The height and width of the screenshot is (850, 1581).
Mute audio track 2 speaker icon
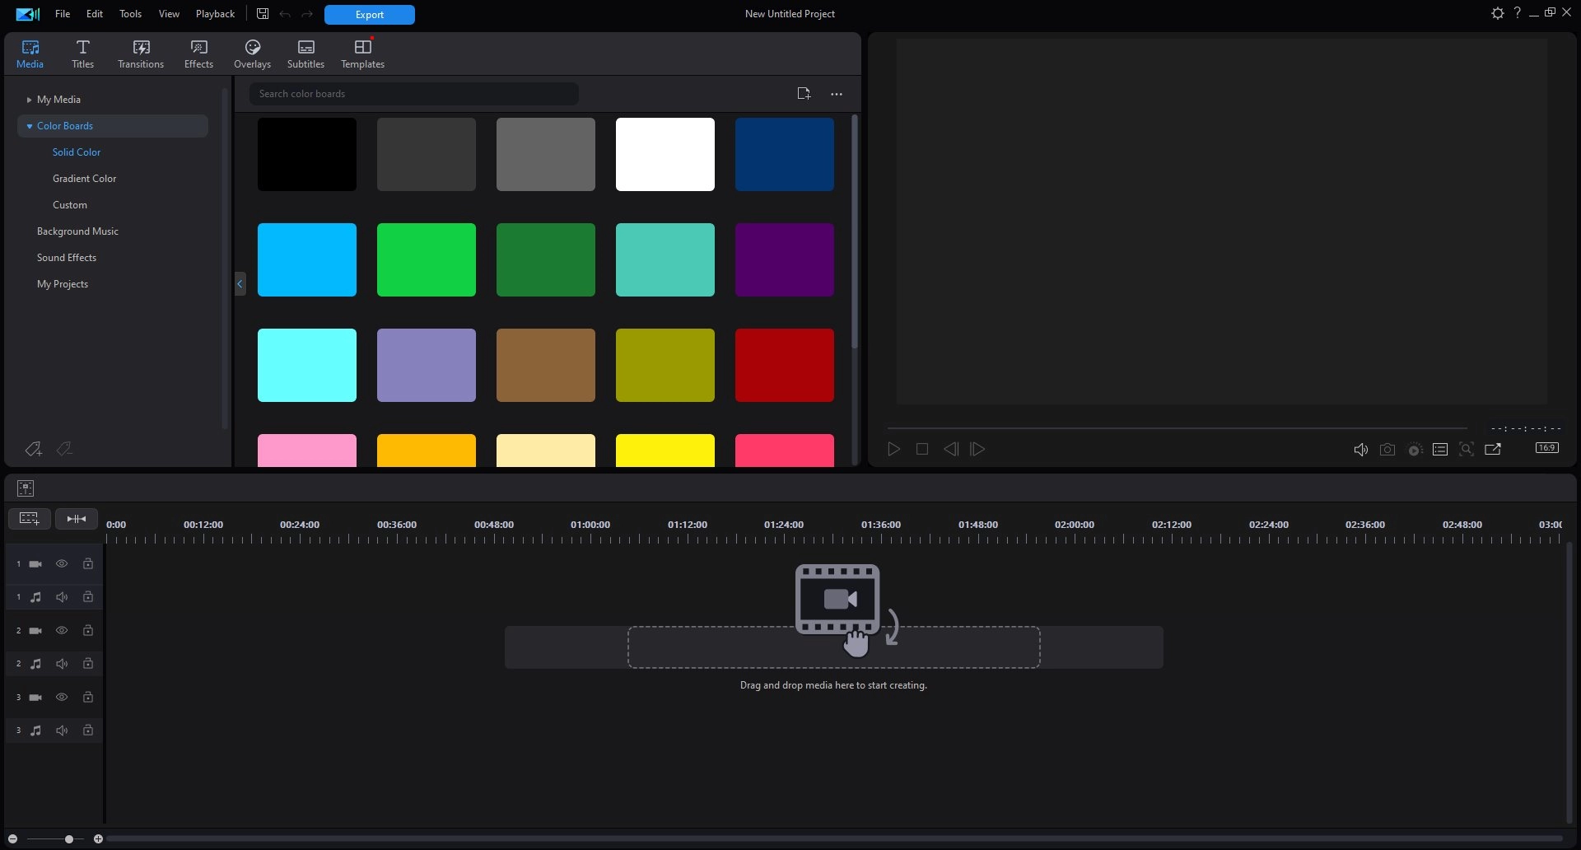click(x=62, y=664)
